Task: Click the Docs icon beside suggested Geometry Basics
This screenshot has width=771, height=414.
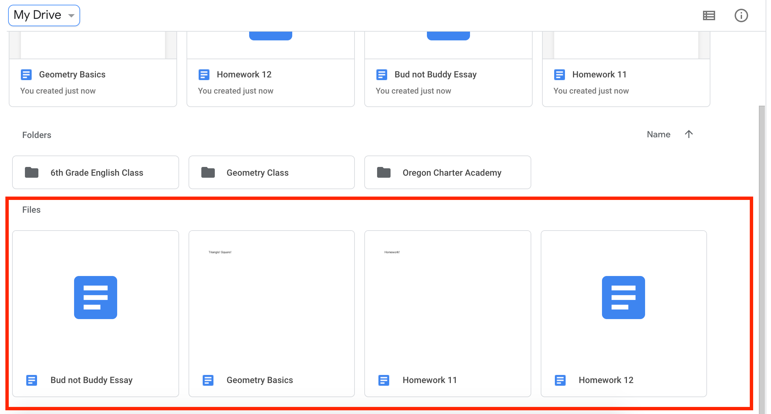Action: click(x=26, y=74)
